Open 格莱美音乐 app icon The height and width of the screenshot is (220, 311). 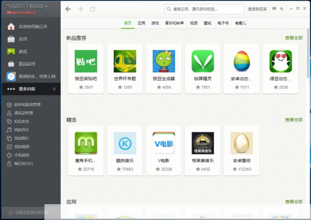click(203, 143)
